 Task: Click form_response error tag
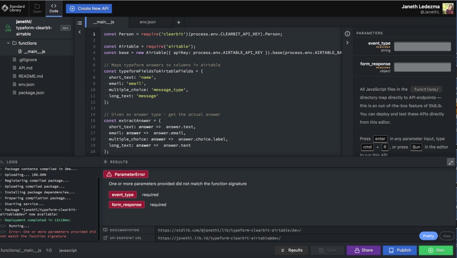click(x=127, y=205)
